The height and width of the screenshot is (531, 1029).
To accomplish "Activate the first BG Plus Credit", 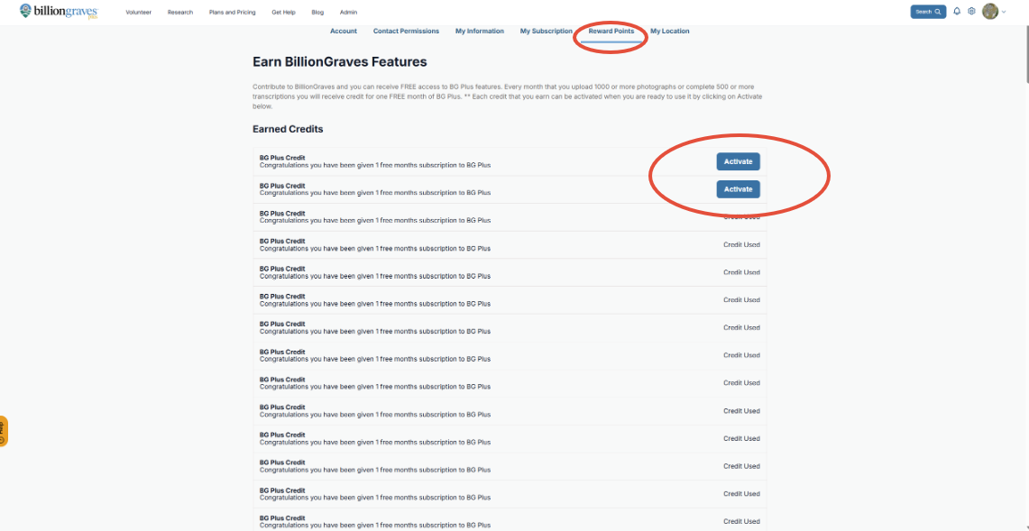I will (x=739, y=161).
